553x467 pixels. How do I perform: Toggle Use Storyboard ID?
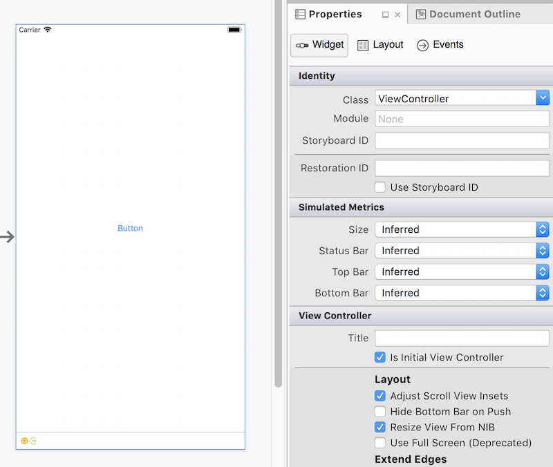click(x=379, y=187)
